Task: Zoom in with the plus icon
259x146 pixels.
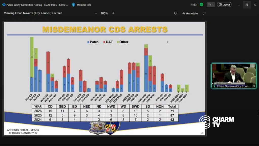Action: click(113, 13)
